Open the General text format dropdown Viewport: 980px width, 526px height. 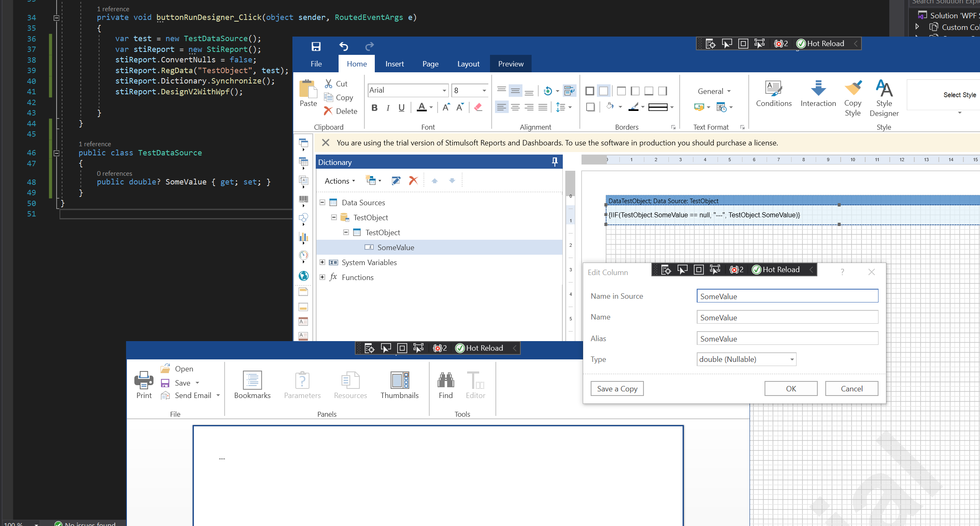coord(714,91)
